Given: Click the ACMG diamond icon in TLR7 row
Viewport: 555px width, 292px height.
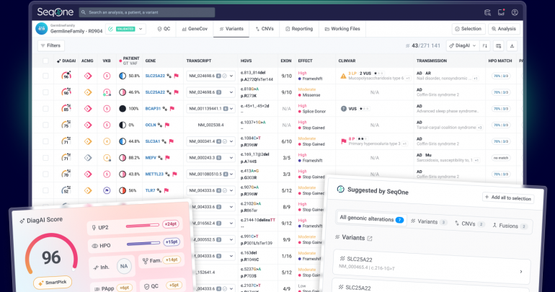Looking at the screenshot, I should (x=88, y=190).
